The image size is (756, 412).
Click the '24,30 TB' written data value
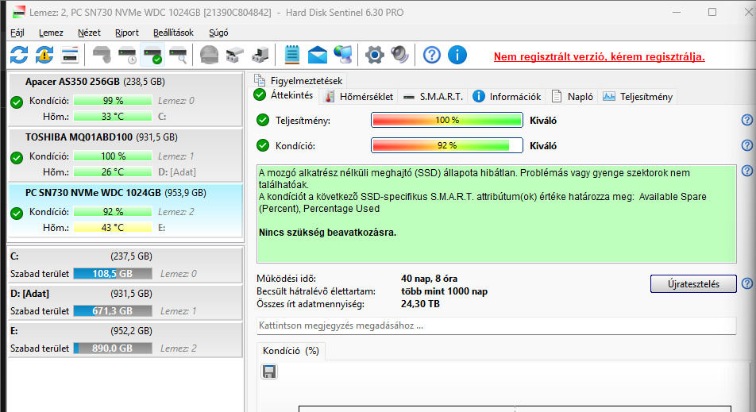pos(420,304)
